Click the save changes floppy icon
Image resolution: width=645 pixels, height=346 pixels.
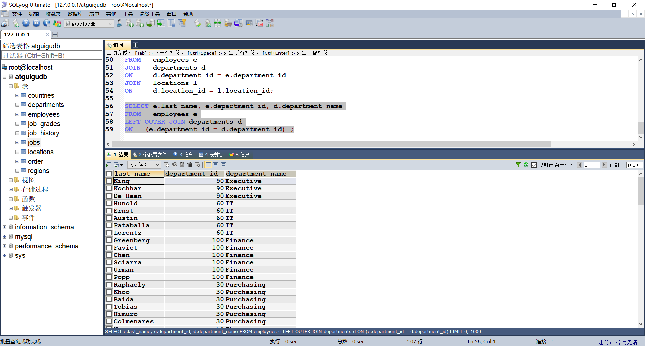(182, 165)
